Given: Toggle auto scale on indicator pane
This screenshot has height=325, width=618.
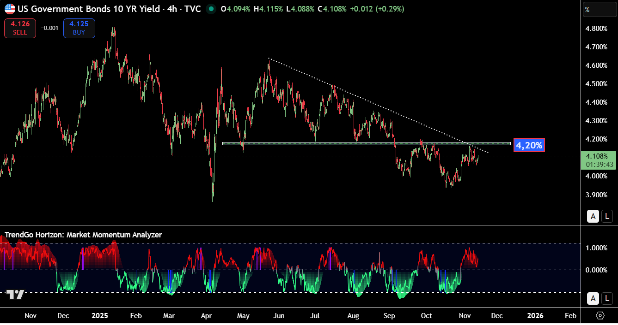Looking at the screenshot, I should point(593,298).
